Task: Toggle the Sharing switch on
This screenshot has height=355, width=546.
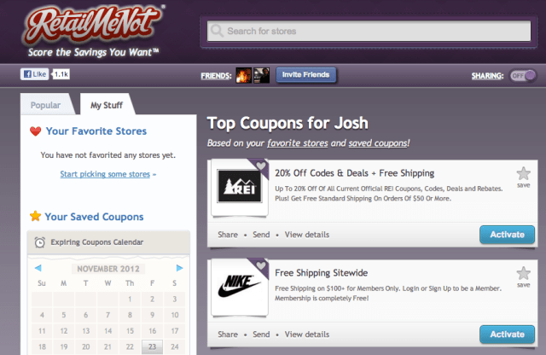Action: point(523,76)
